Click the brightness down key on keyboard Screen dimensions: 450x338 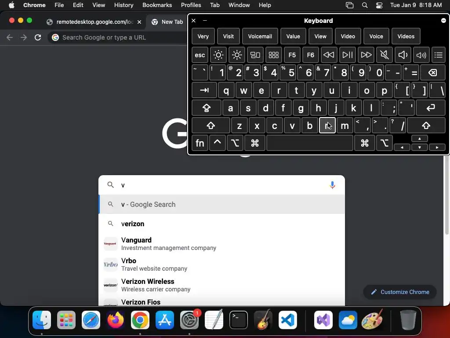[218, 55]
